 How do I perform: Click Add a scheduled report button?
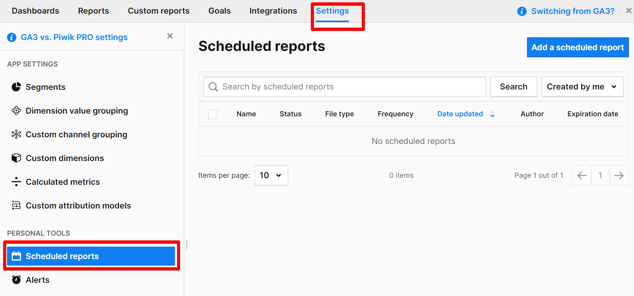577,47
